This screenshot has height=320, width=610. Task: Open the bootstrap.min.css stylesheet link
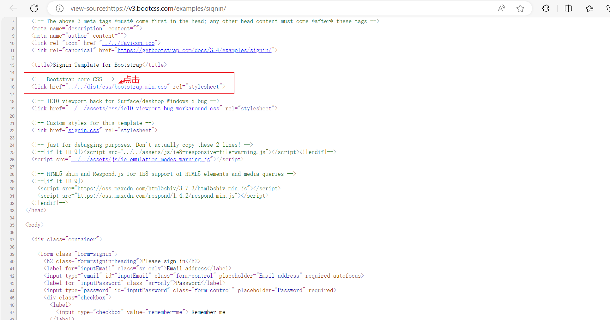click(x=118, y=87)
